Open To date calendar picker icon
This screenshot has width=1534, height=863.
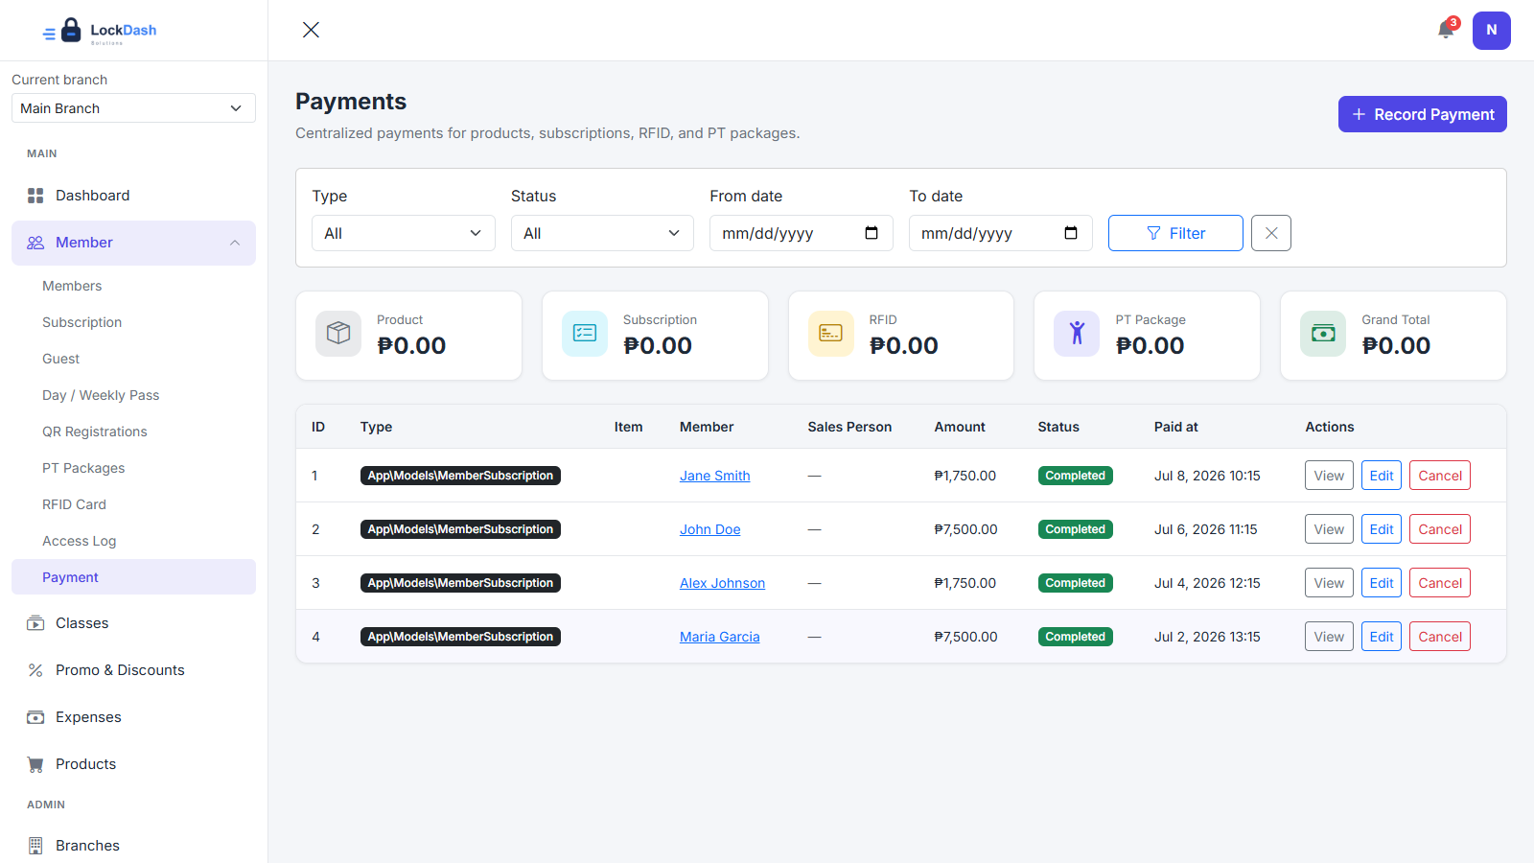click(x=1071, y=233)
